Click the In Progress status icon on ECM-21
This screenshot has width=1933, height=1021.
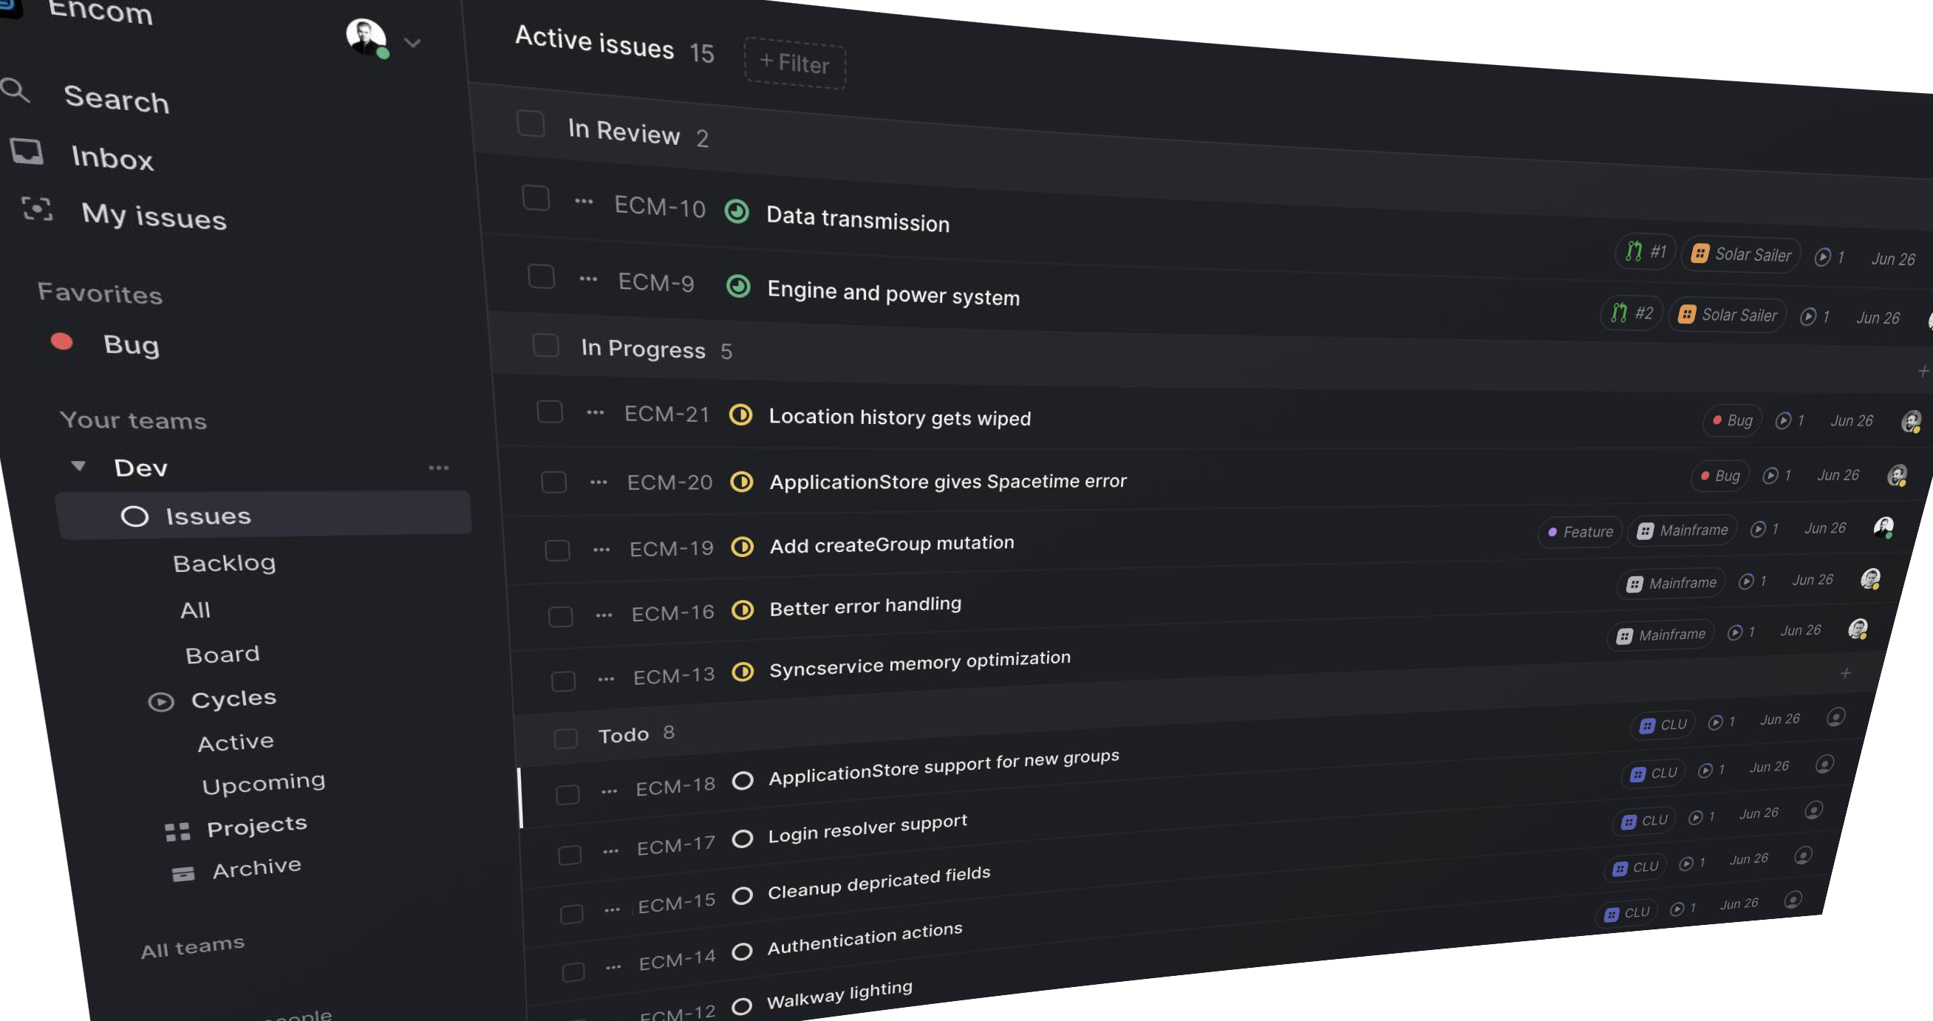tap(740, 415)
